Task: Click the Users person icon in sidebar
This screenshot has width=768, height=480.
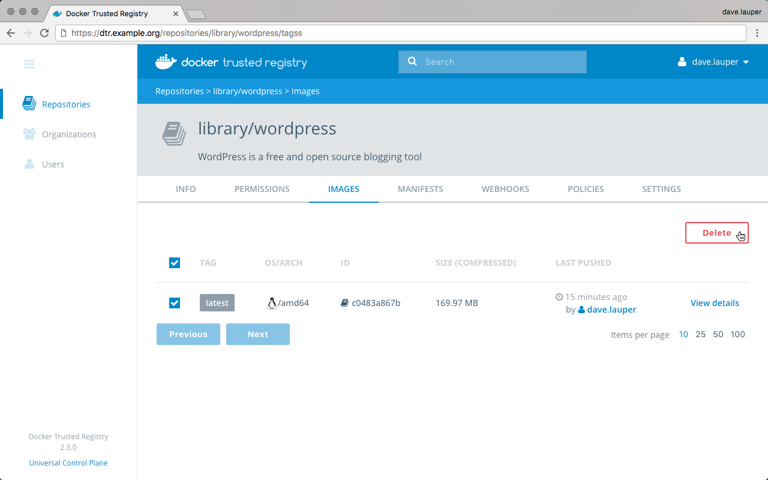Action: tap(29, 164)
